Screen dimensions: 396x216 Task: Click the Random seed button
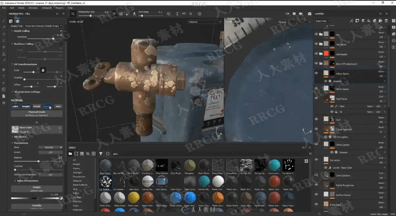[50, 147]
